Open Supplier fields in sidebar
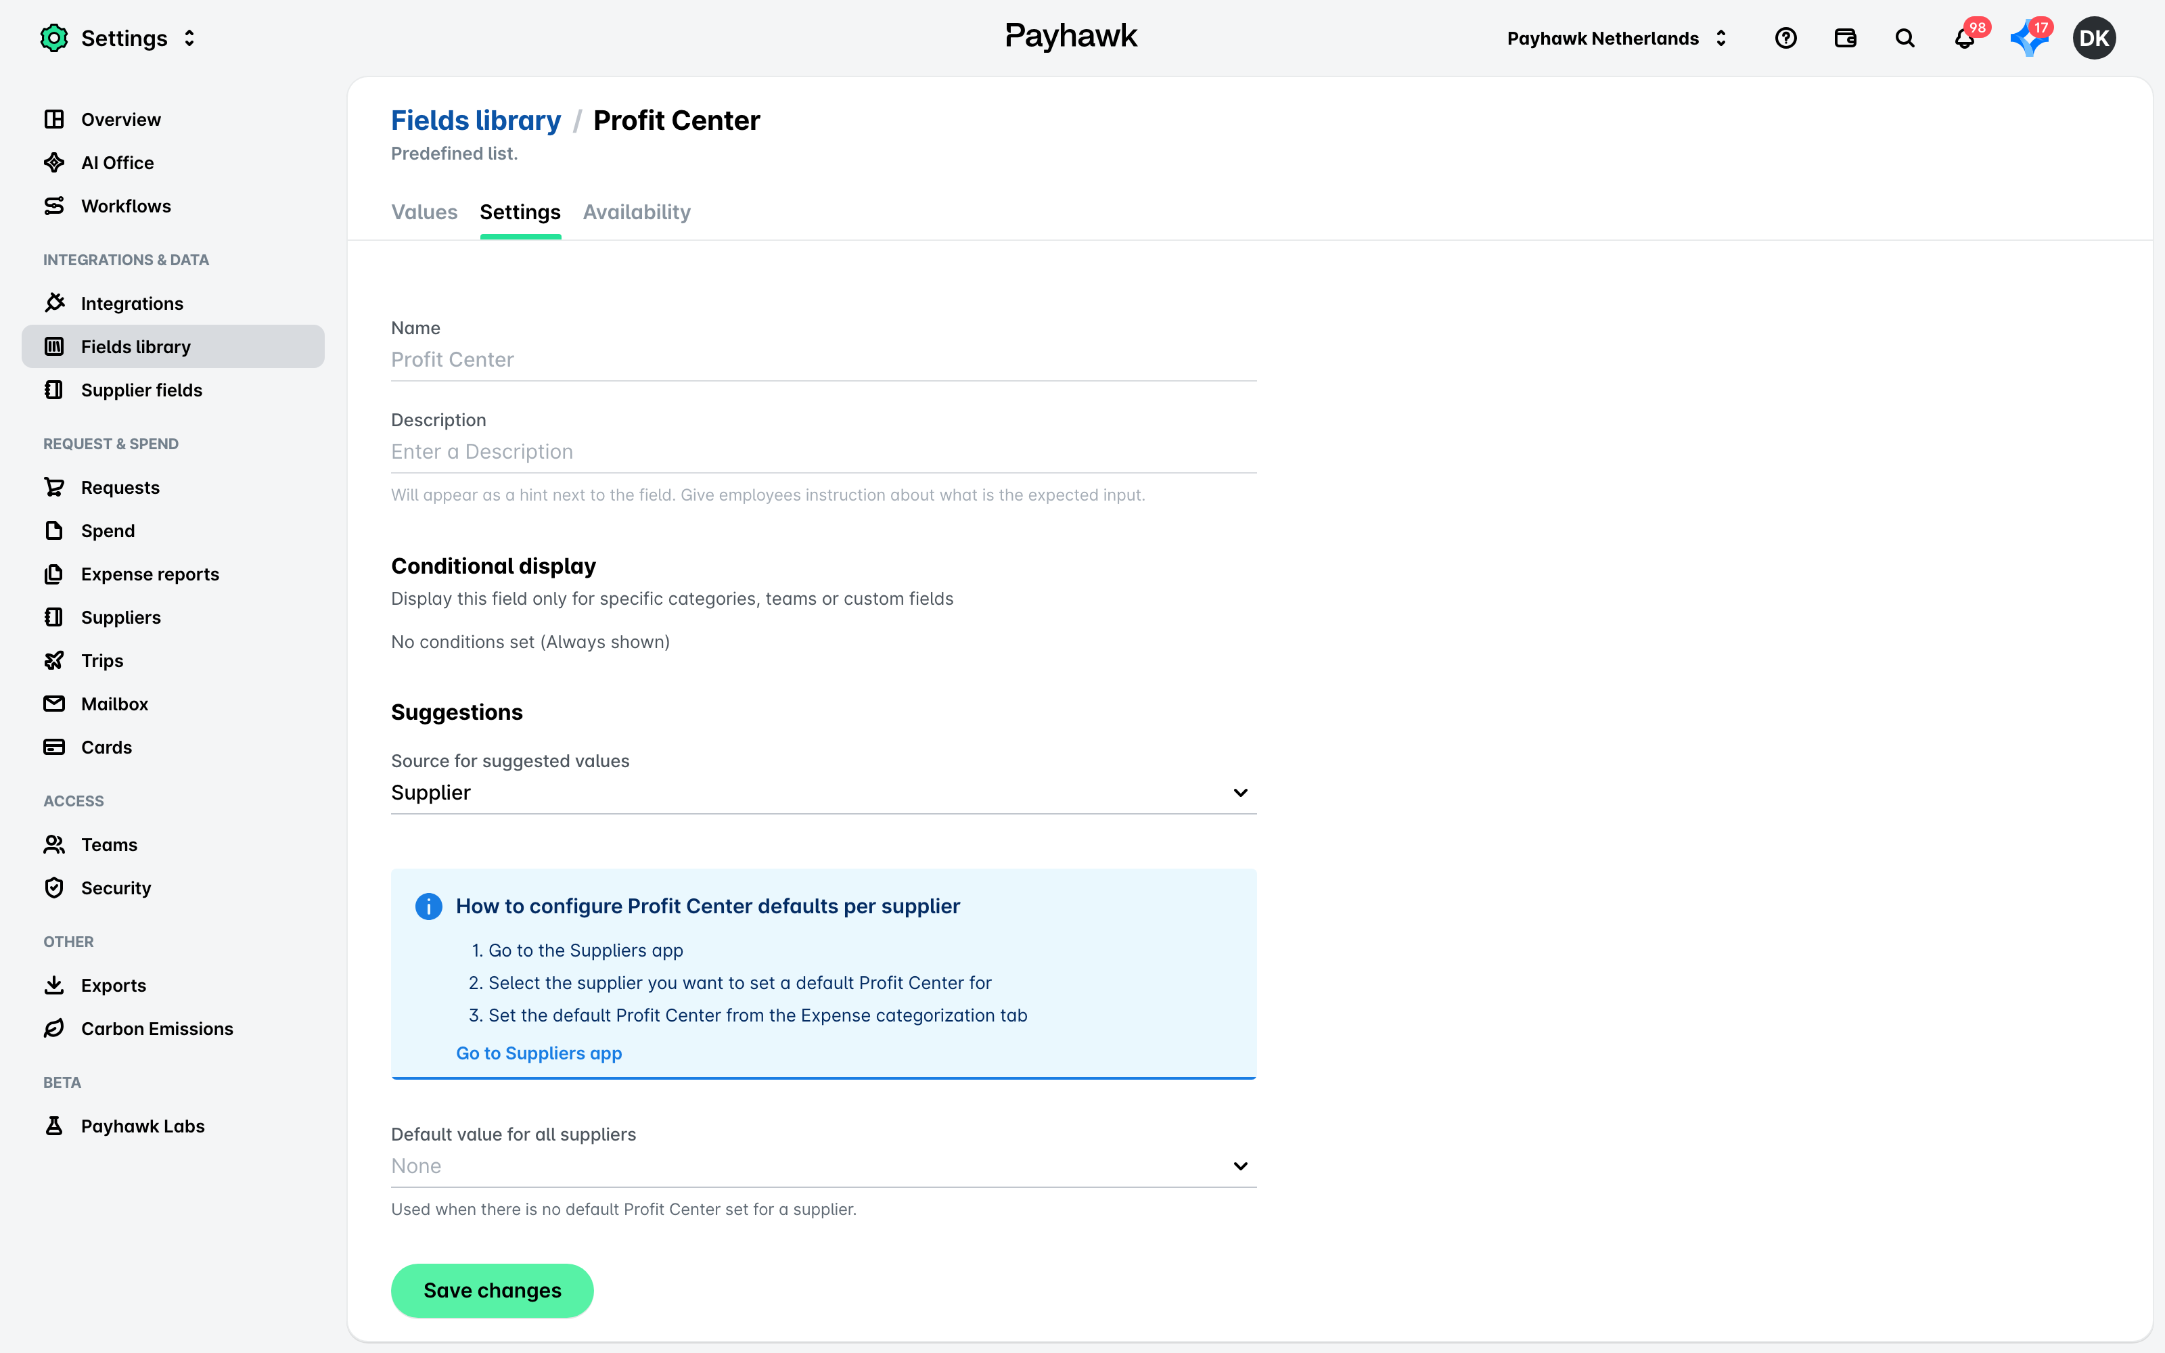This screenshot has height=1353, width=2165. [173, 390]
